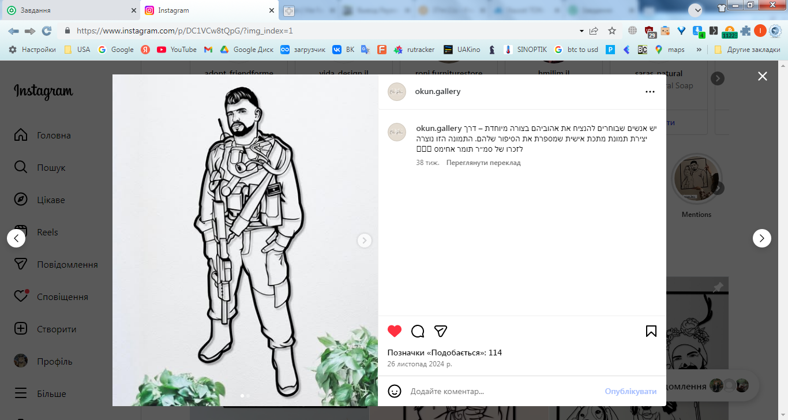Screen dimensions: 788x420
Task: Focus the Додайте коментар field
Action: pos(502,391)
